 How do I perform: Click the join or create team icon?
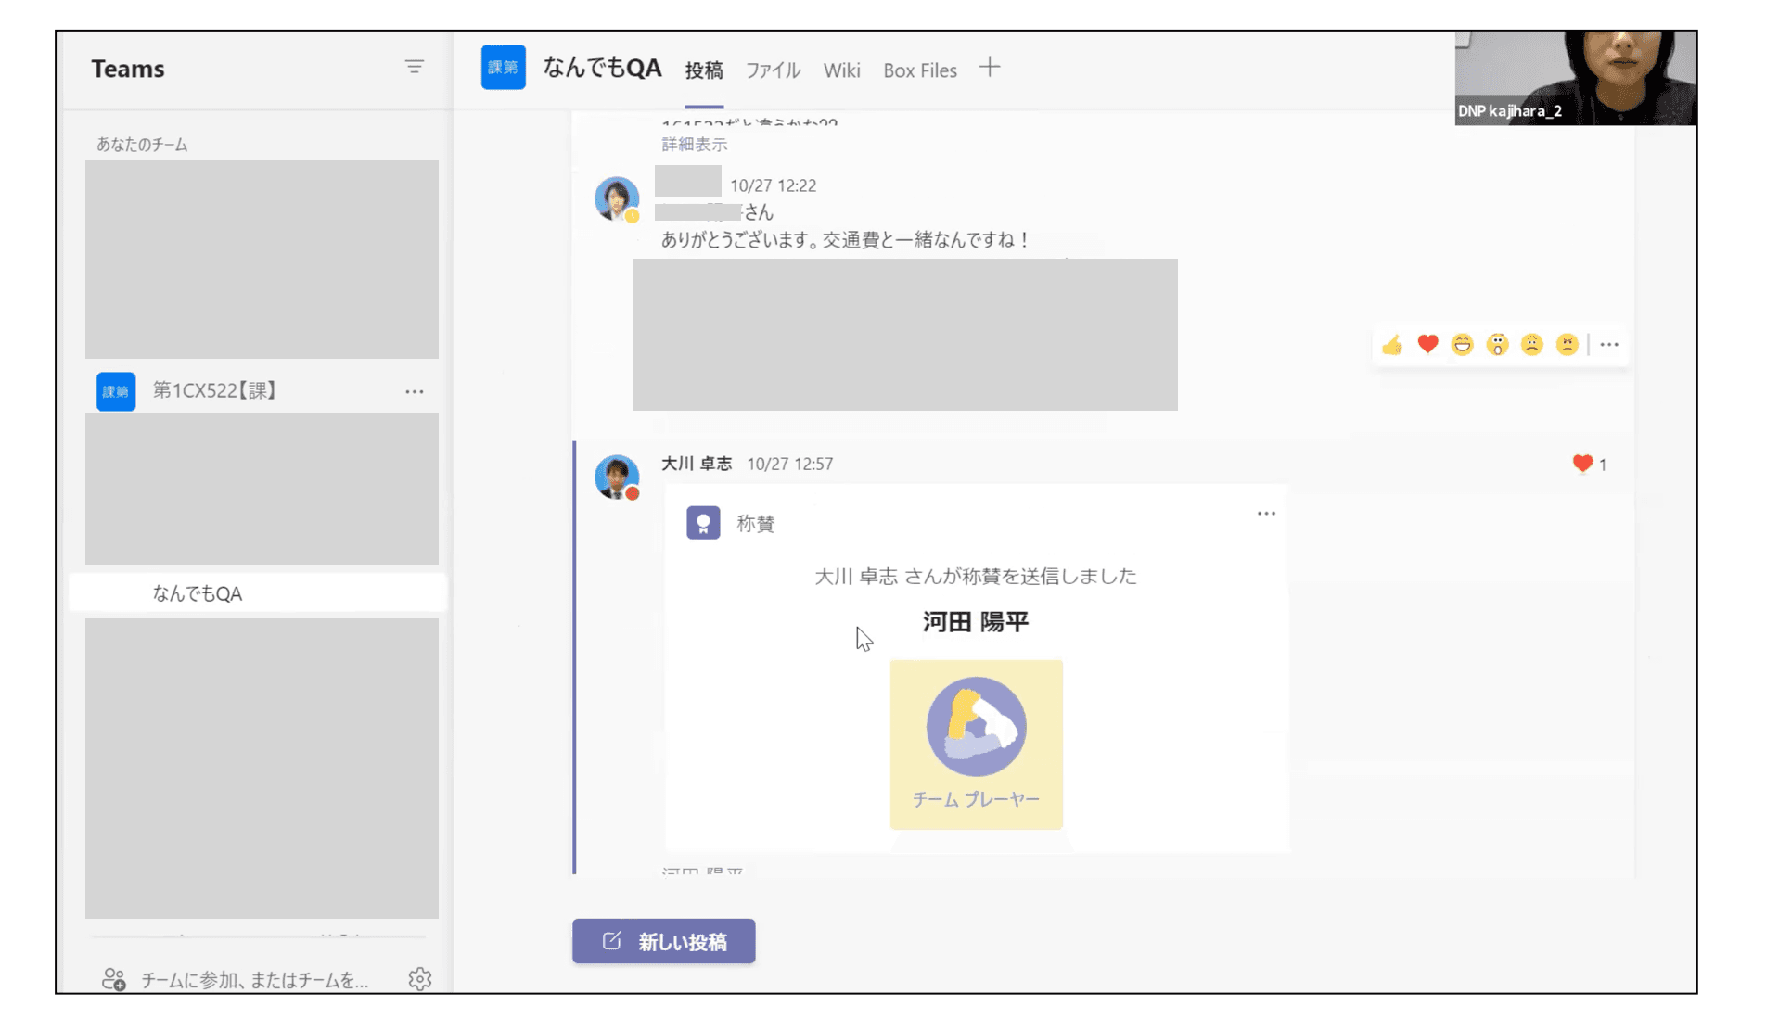[x=114, y=979]
